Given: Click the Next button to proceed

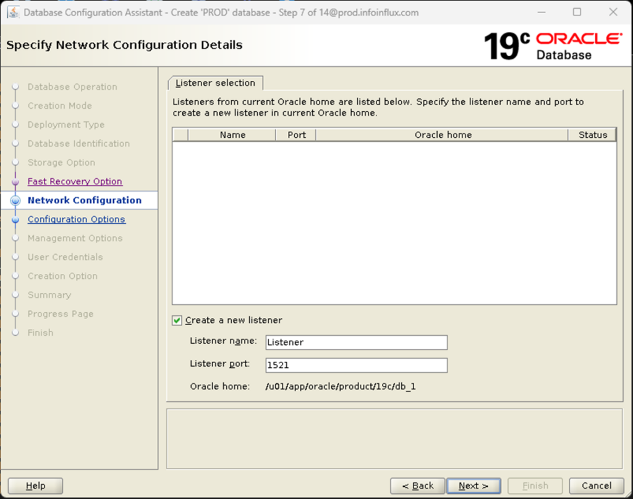Looking at the screenshot, I should [x=474, y=485].
